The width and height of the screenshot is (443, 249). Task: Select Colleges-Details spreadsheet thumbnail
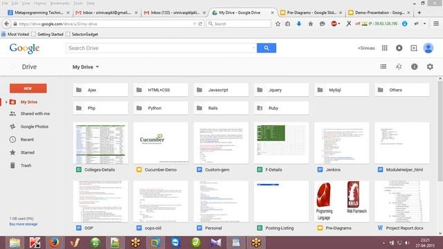tap(100, 143)
